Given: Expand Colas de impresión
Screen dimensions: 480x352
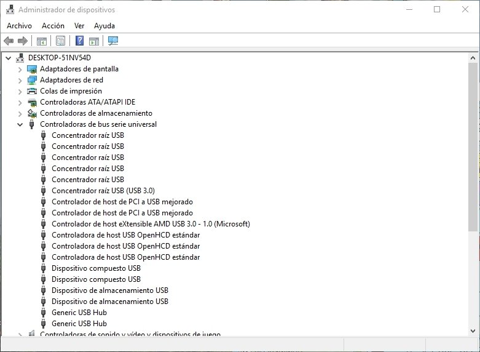Looking at the screenshot, I should point(20,91).
